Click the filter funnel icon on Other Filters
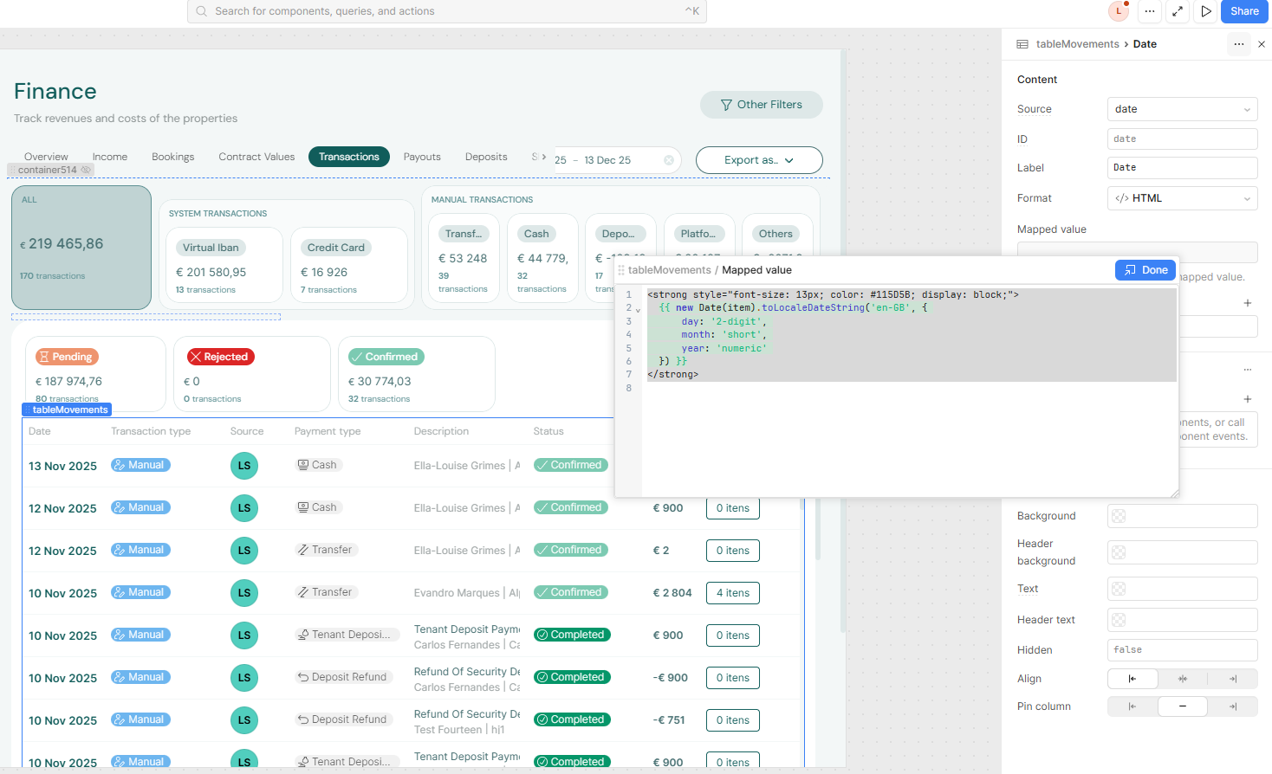1272x774 pixels. pos(726,104)
